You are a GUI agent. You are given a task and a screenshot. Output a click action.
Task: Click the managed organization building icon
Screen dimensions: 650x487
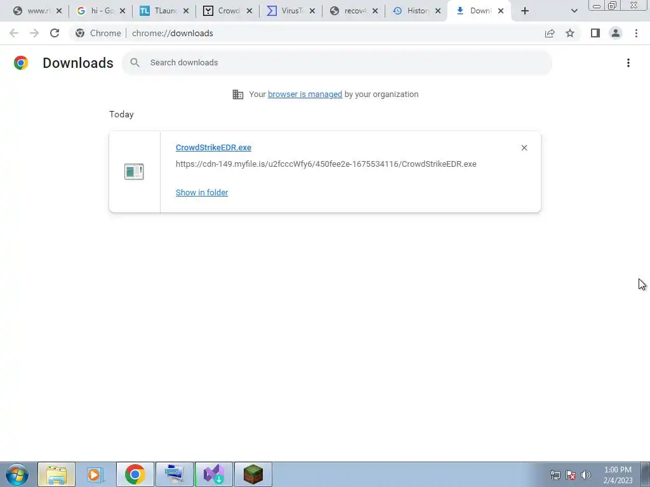click(238, 94)
